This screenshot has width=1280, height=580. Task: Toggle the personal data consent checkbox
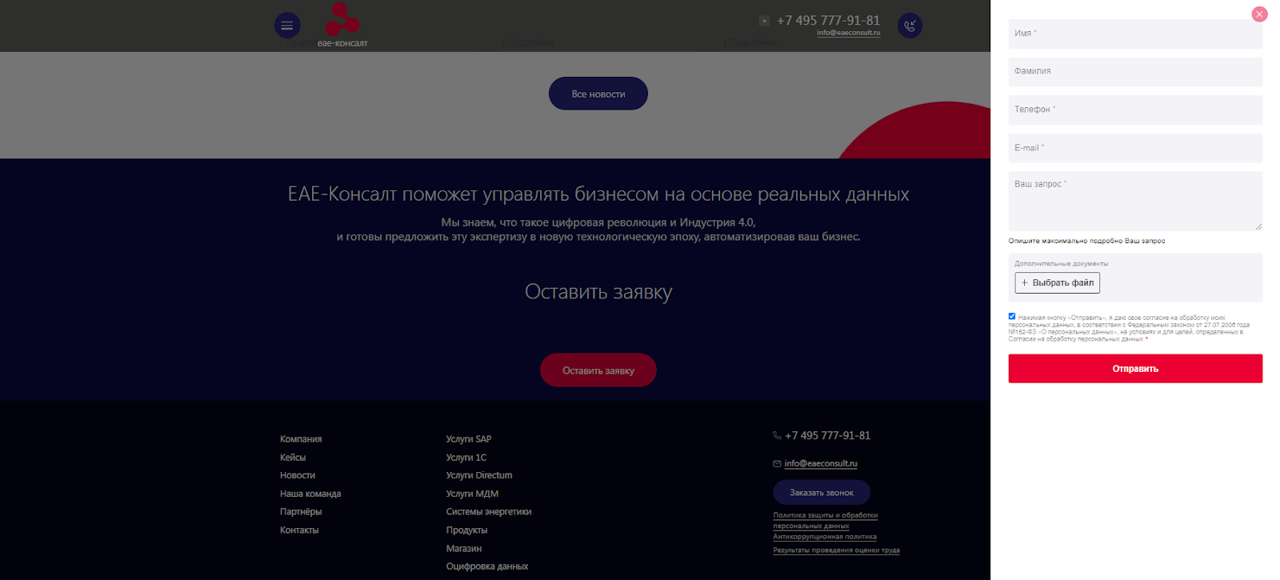tap(1012, 316)
